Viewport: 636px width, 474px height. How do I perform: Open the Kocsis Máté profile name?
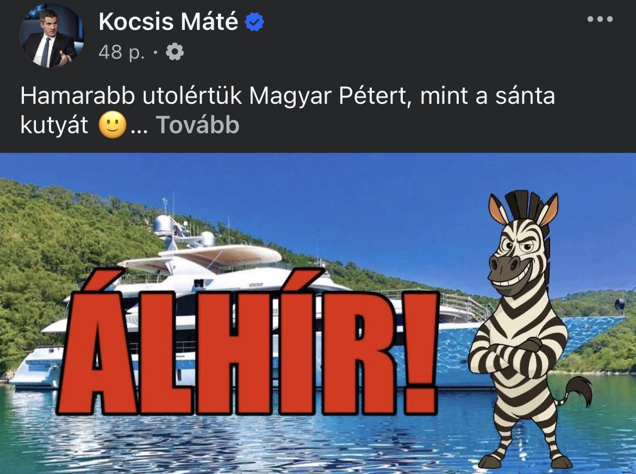(169, 22)
